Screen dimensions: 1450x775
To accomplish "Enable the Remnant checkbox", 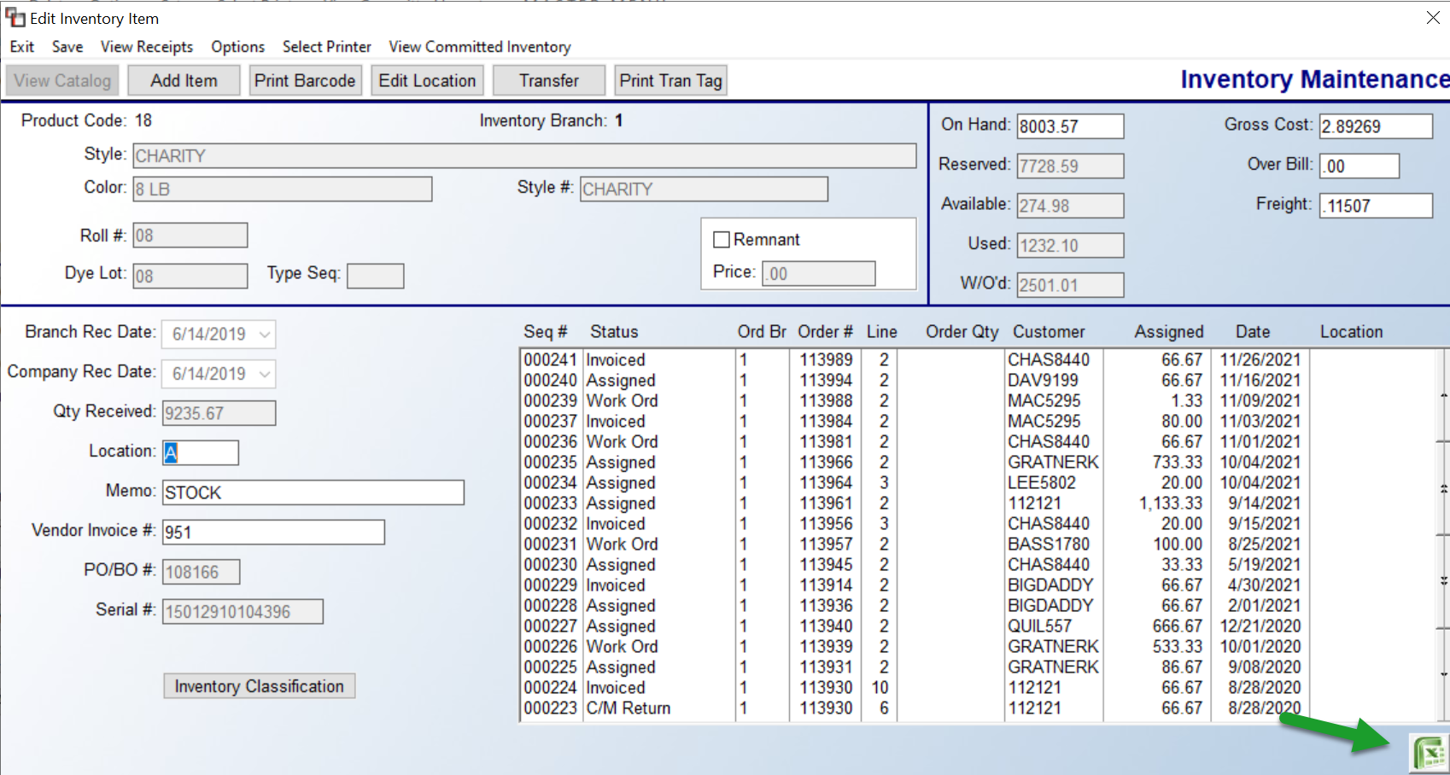I will point(722,240).
